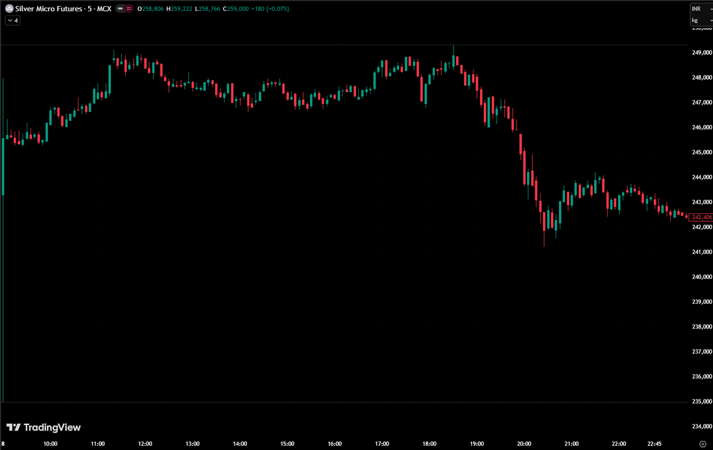713x450 pixels.
Task: Expand the collapsed indicators legend showing 4
Action: click(x=12, y=20)
